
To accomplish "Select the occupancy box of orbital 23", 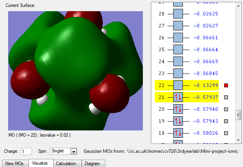I will pos(178,73).
